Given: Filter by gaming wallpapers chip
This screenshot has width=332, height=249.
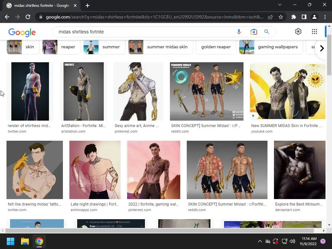Looking at the screenshot, I should click(271, 47).
